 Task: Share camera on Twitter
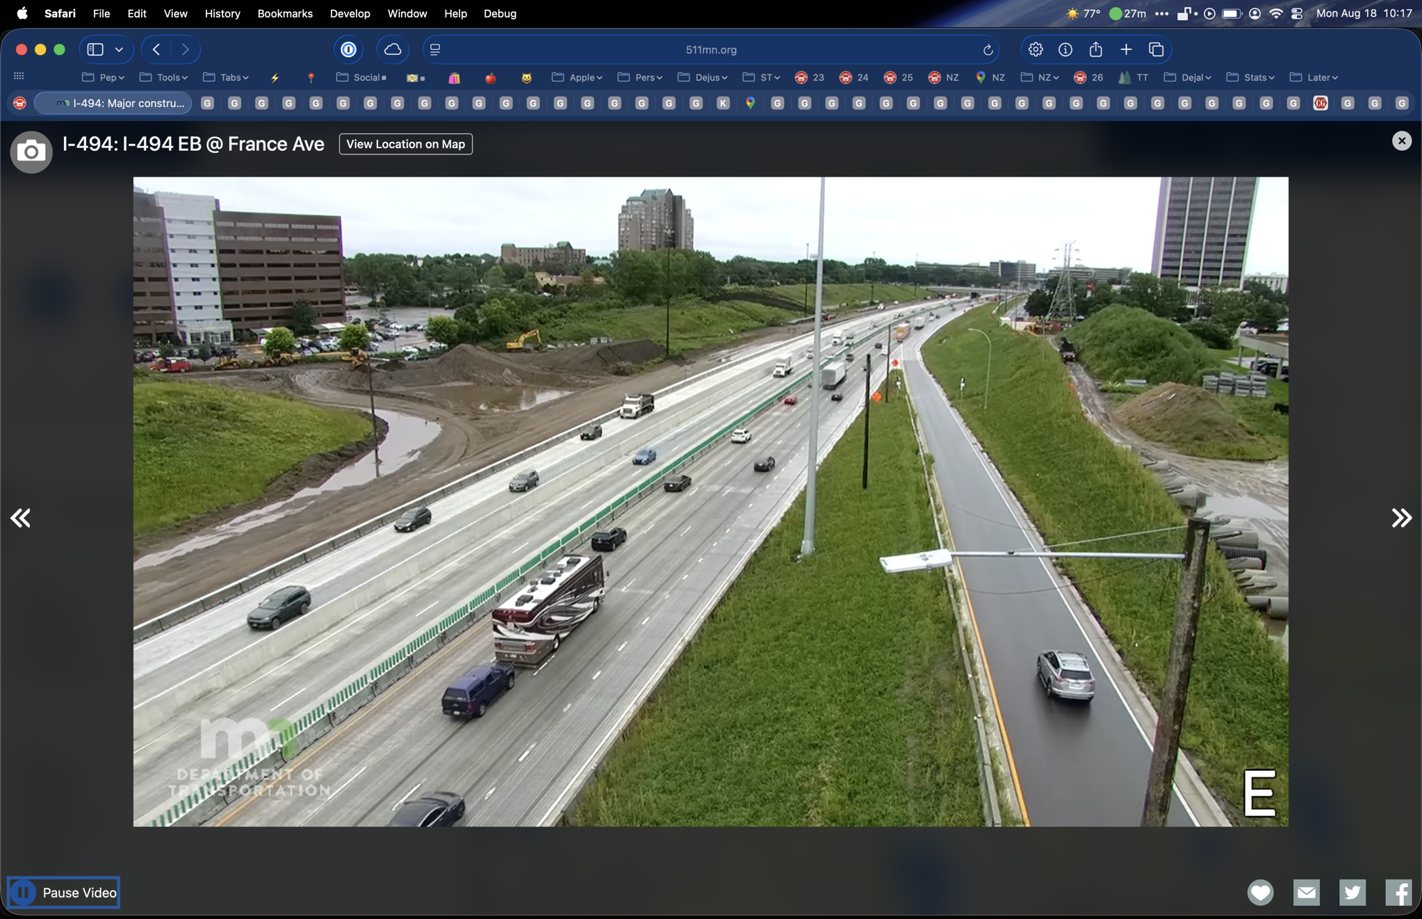tap(1352, 893)
